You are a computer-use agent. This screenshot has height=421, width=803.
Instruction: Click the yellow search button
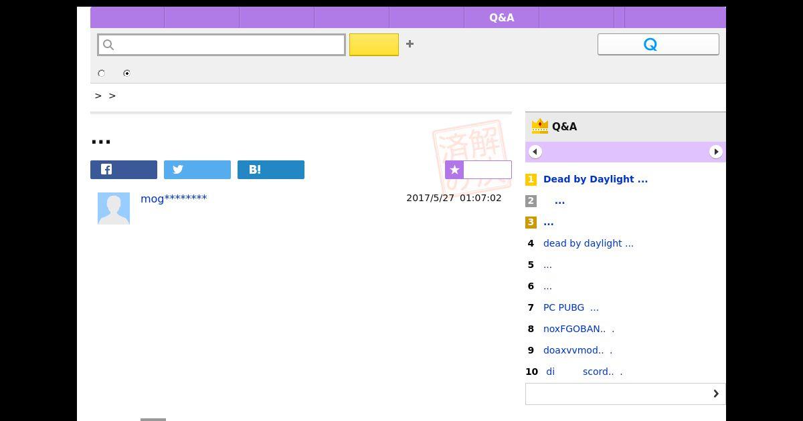tap(374, 45)
